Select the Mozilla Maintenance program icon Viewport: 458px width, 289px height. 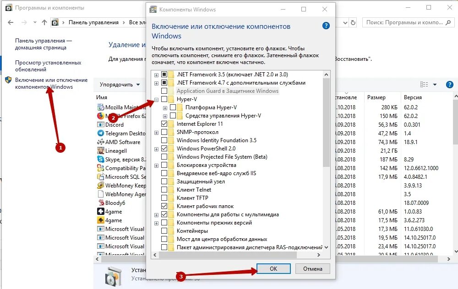100,107
